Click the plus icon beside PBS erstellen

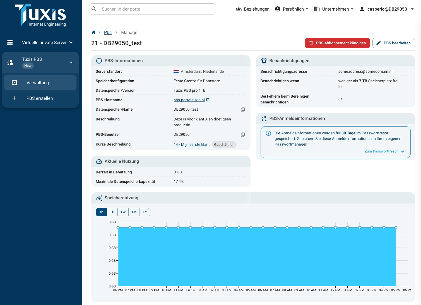pyautogui.click(x=14, y=98)
